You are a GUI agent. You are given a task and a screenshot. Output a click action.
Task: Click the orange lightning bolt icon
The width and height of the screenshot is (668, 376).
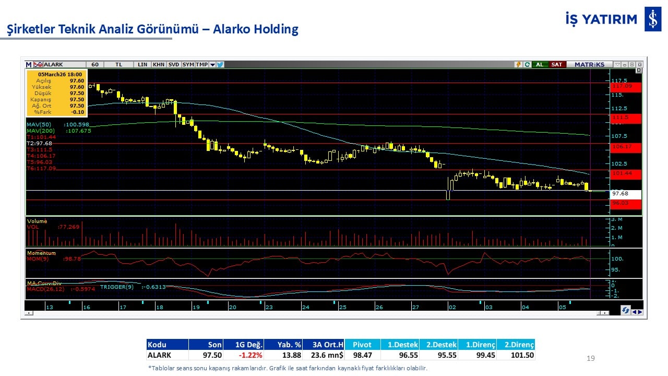tap(518, 65)
